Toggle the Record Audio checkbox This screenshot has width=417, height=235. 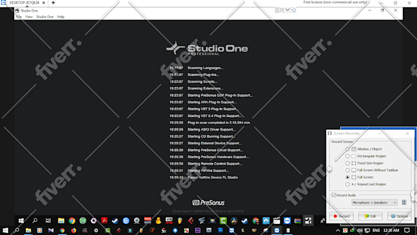click(334, 195)
